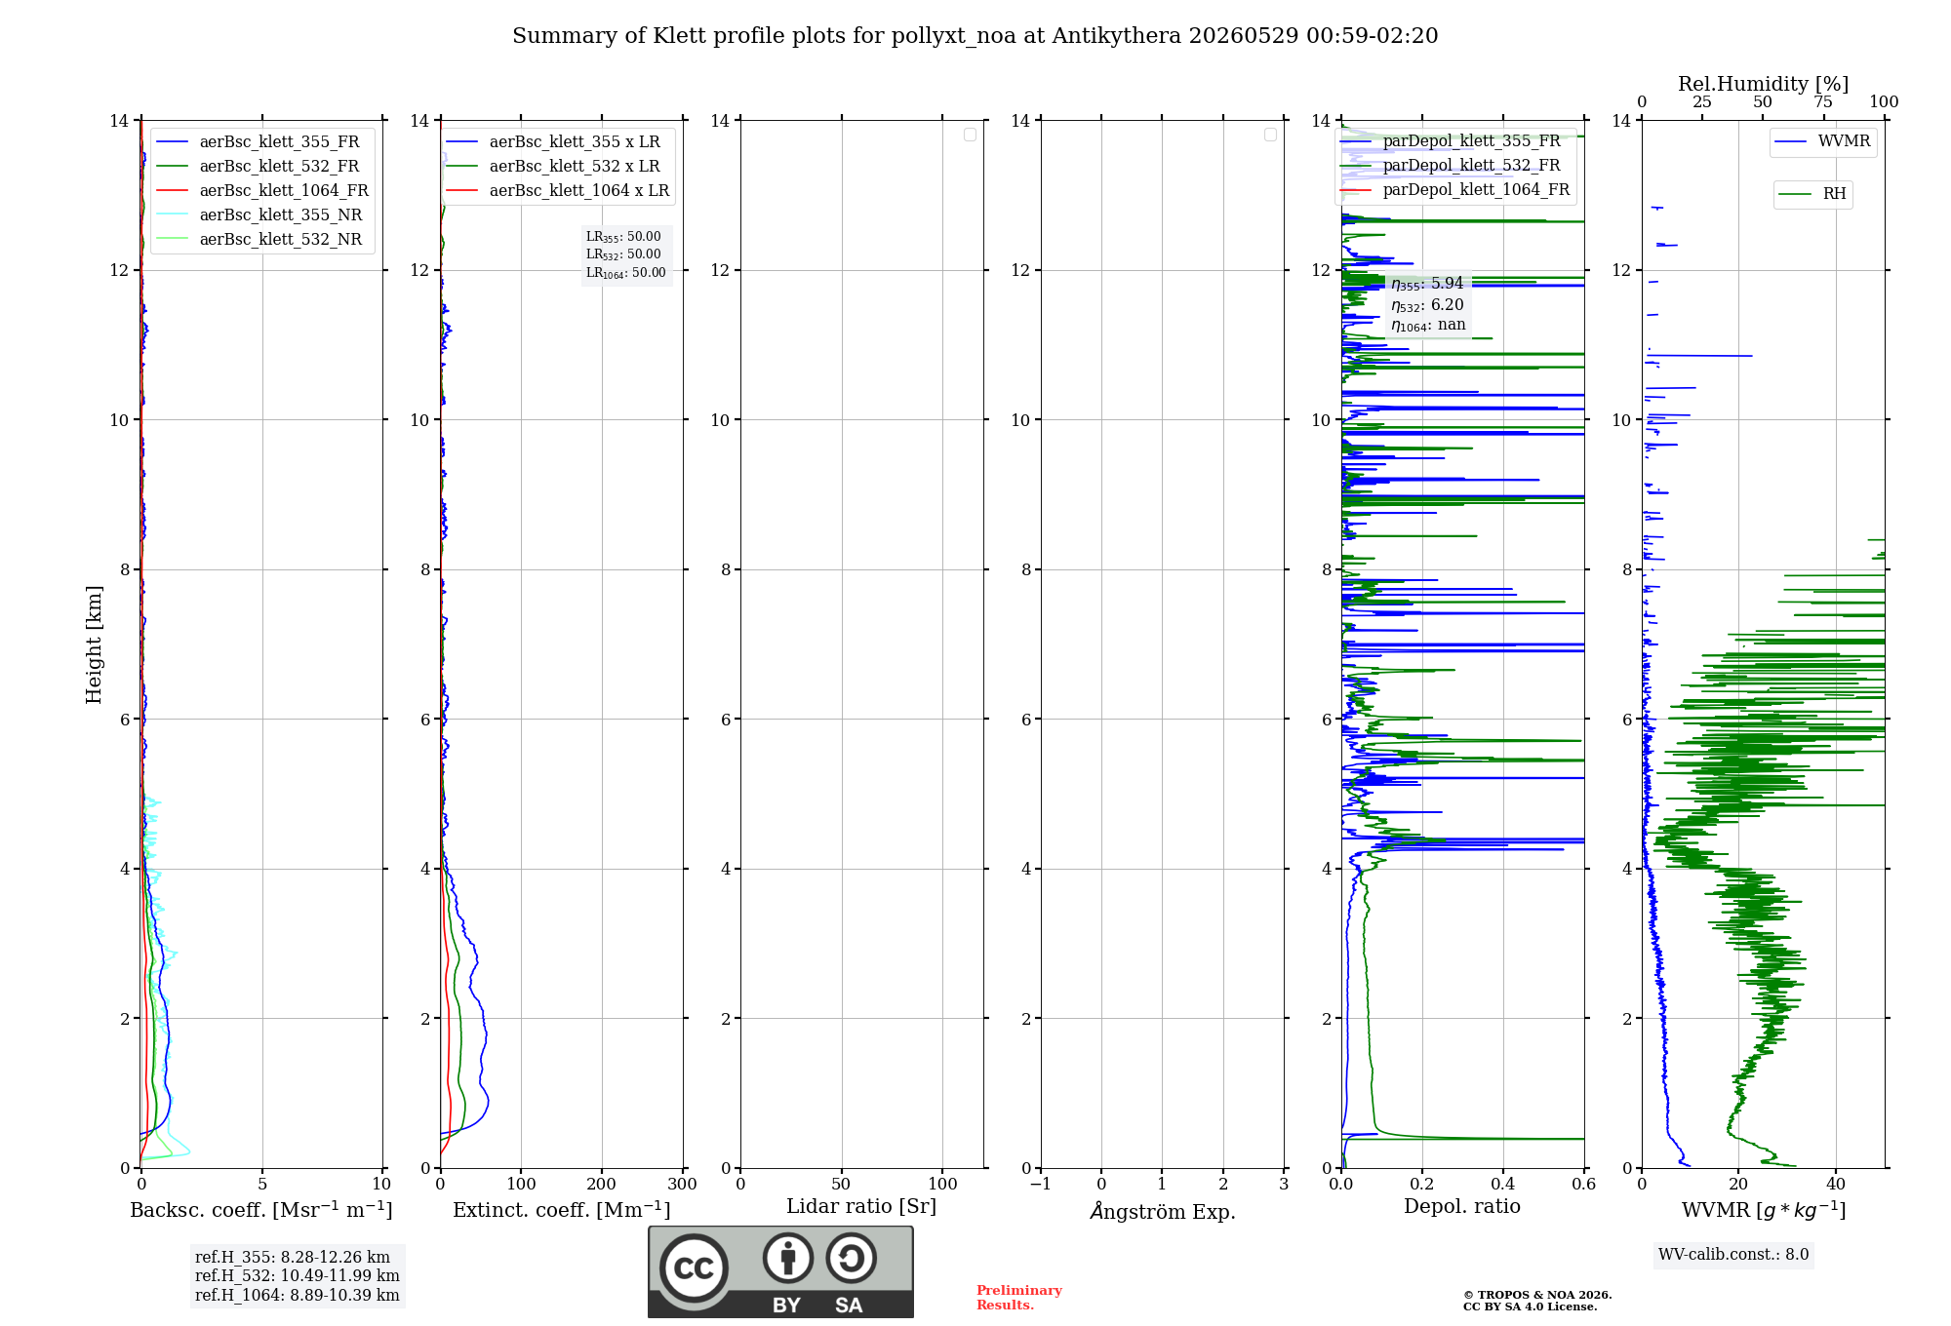Click the WVMR legend entry
Image resolution: width=1951 pixels, height=1326 pixels.
1844,140
